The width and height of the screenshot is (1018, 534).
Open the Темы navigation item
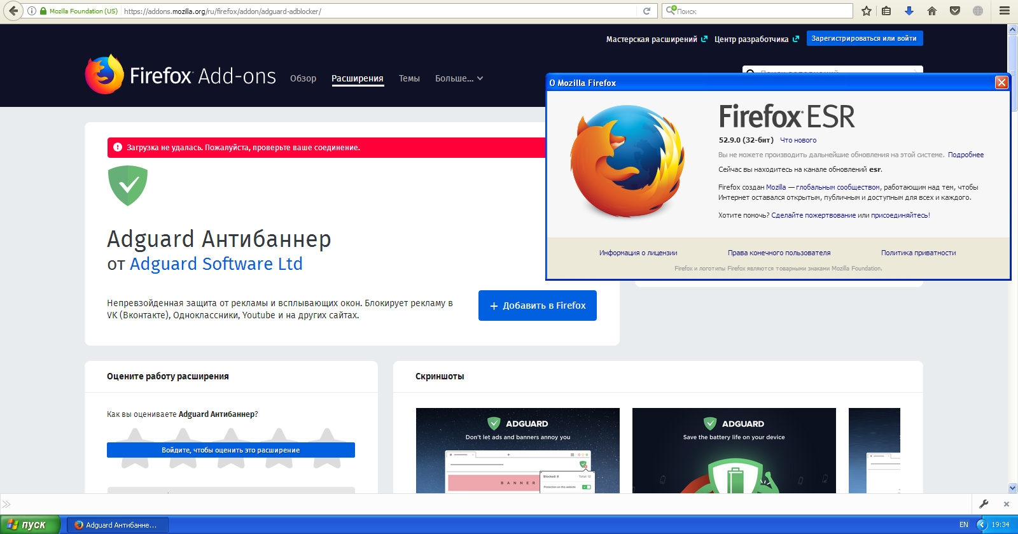pos(409,78)
